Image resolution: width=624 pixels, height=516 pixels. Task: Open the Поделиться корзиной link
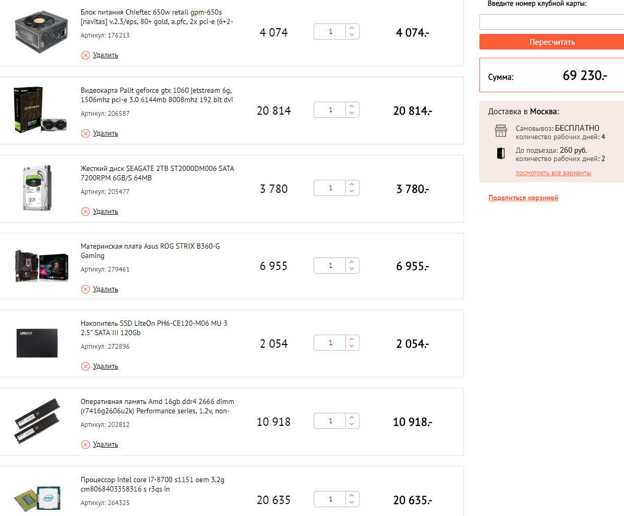(x=523, y=198)
